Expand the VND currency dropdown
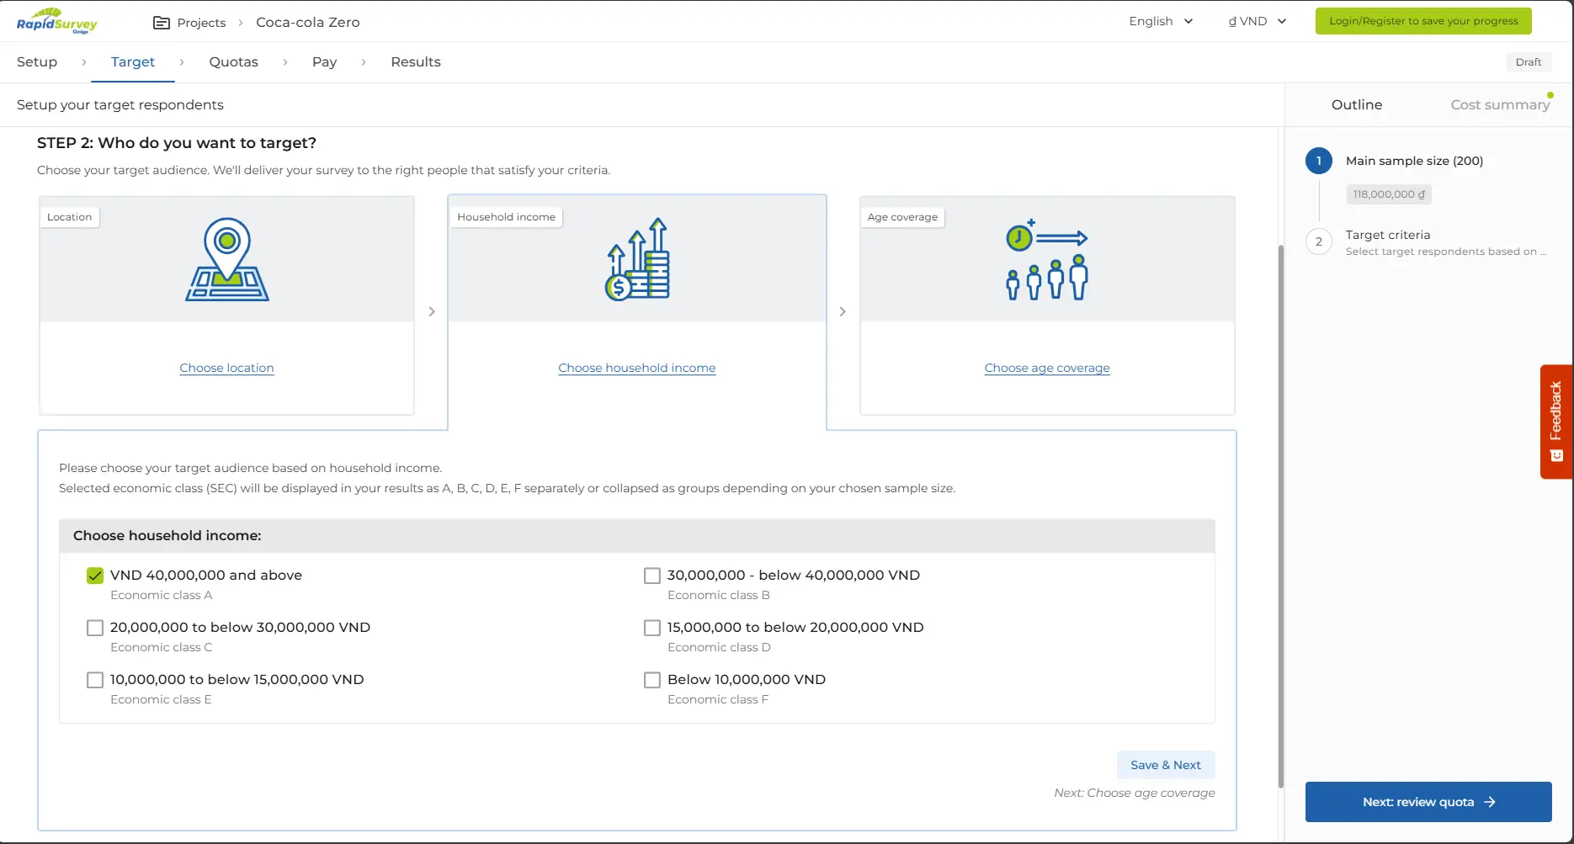The height and width of the screenshot is (844, 1574). (x=1257, y=21)
